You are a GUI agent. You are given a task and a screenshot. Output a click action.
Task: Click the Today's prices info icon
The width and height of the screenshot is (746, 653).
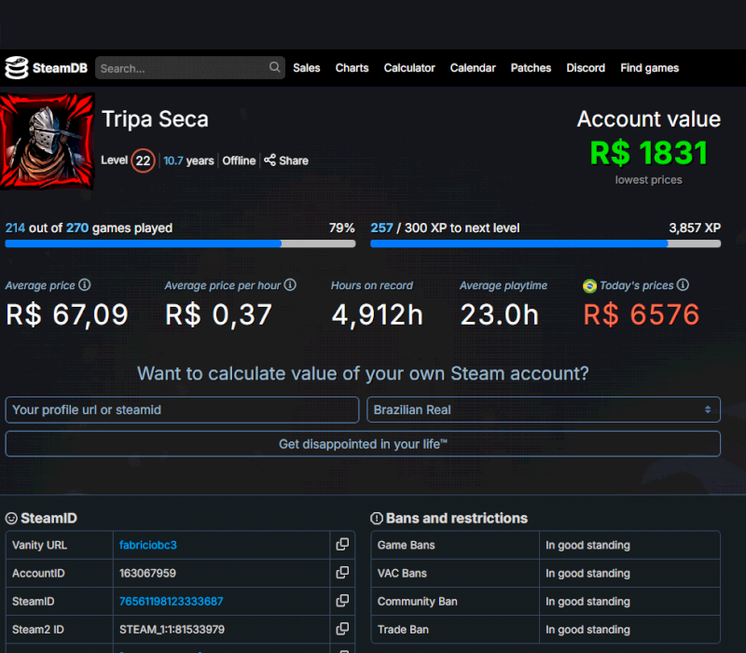pyautogui.click(x=683, y=285)
